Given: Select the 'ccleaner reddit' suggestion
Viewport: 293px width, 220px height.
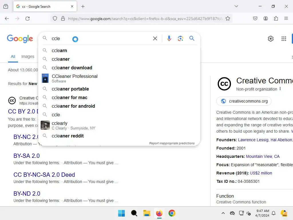Looking at the screenshot, I should [119, 136].
